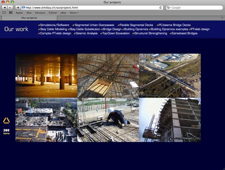Open the Amazon bookmark

pyautogui.click(x=40, y=13)
